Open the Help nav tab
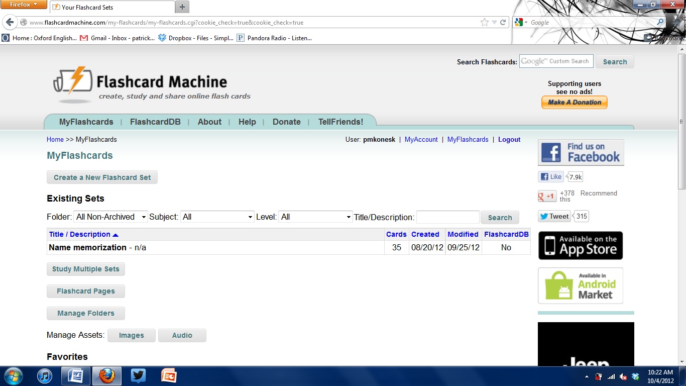686x386 pixels. 247,122
